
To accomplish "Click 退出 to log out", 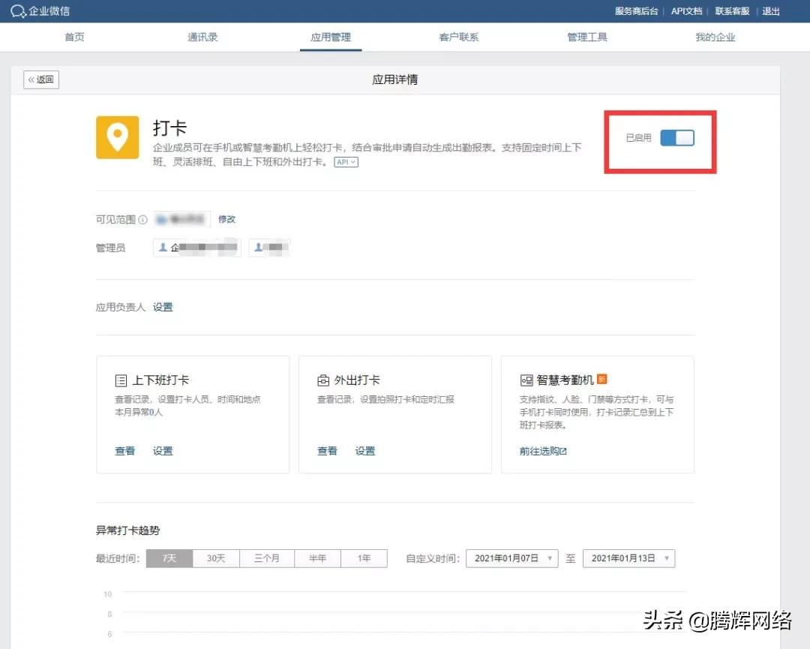I will [x=771, y=11].
